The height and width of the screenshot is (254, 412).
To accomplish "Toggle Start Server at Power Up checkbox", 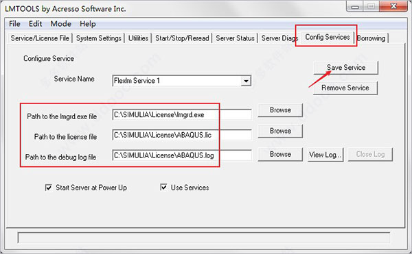I will point(48,188).
